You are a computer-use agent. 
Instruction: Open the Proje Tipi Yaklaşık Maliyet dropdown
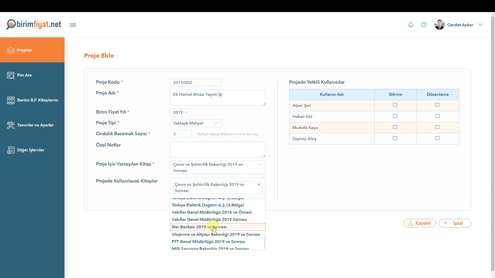[x=195, y=123]
